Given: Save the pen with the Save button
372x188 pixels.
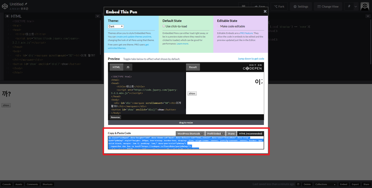Looking at the screenshot, I should [x=259, y=6].
